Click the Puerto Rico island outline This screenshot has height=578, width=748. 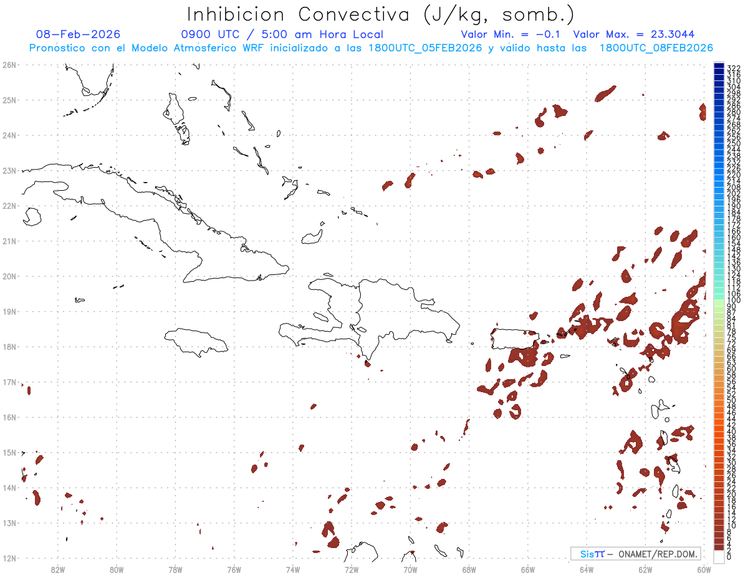(514, 339)
